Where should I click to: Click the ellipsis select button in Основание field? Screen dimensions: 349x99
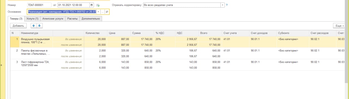click(x=103, y=12)
